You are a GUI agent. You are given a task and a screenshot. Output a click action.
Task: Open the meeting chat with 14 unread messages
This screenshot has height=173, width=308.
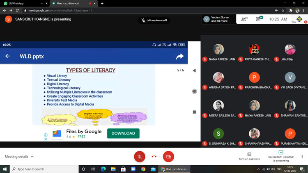tap(260, 19)
